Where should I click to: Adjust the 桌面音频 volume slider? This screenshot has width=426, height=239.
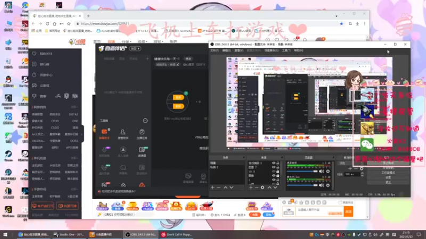(302, 171)
